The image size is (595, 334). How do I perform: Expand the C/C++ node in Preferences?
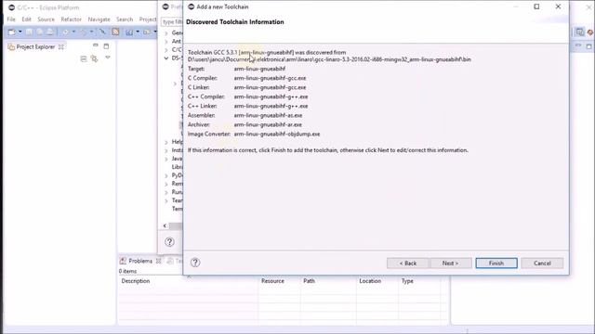(x=166, y=50)
